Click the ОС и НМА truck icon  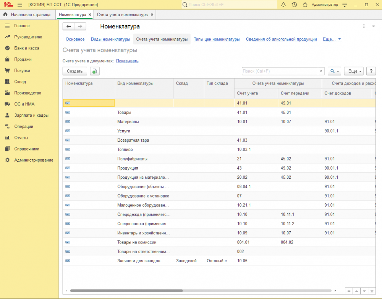7,104
